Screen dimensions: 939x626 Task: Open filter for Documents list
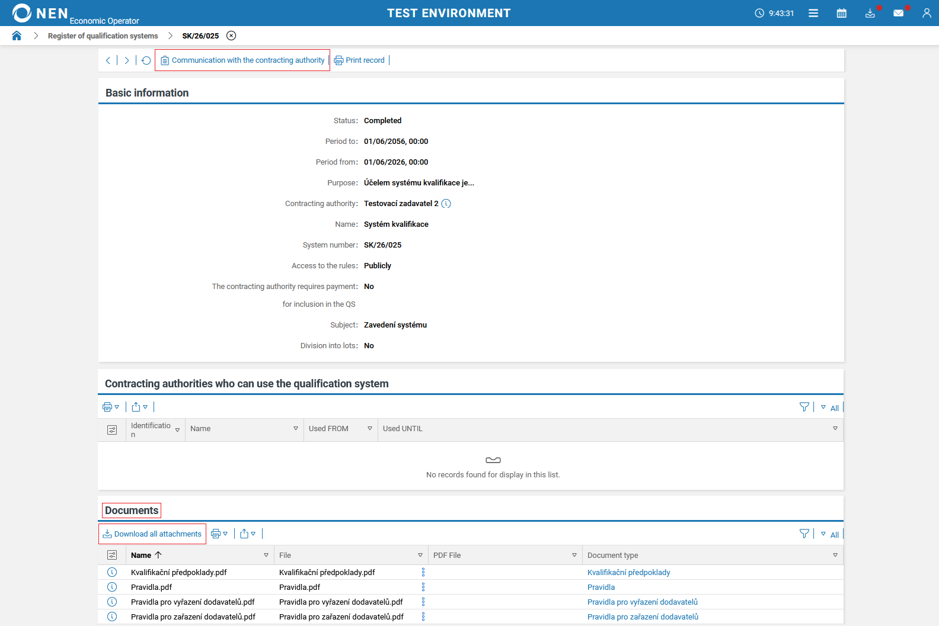pos(804,534)
